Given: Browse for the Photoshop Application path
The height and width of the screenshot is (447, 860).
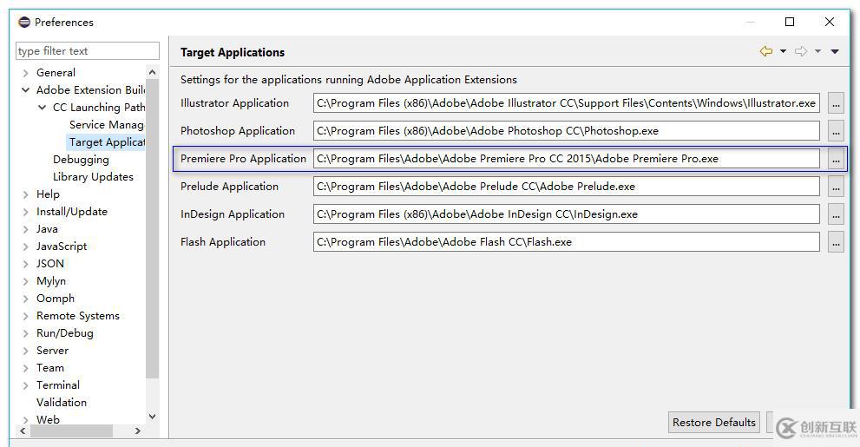Looking at the screenshot, I should 836,131.
